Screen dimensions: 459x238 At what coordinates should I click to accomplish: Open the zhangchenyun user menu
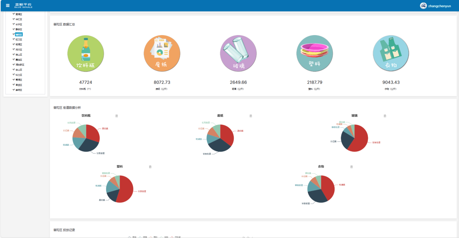(439, 6)
